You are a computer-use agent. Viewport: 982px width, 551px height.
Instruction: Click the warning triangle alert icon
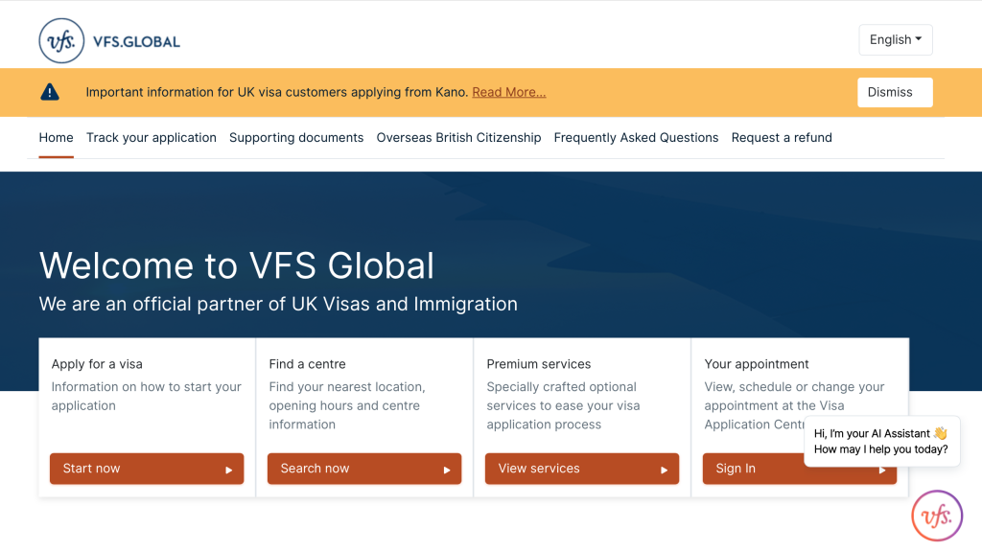pyautogui.click(x=50, y=92)
